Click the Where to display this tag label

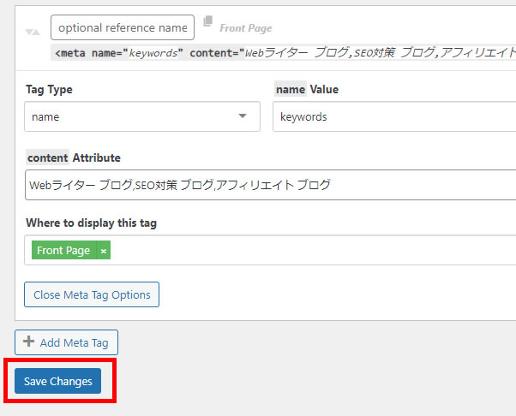coord(91,223)
